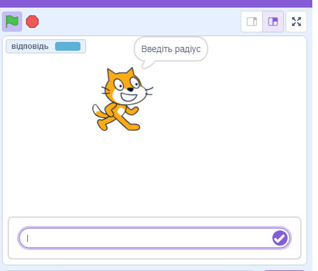Viewport: 318px width, 271px height.
Task: Switch to the small stage layout
Action: (251, 22)
